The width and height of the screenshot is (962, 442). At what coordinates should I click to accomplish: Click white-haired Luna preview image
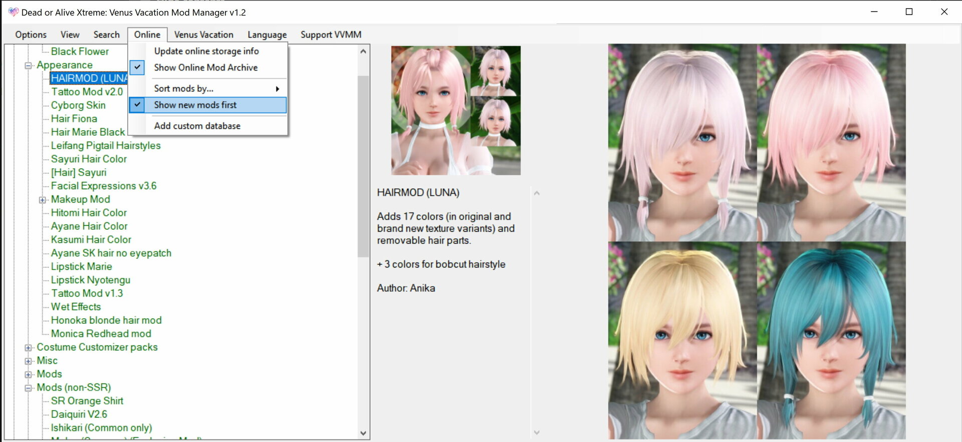pyautogui.click(x=682, y=143)
